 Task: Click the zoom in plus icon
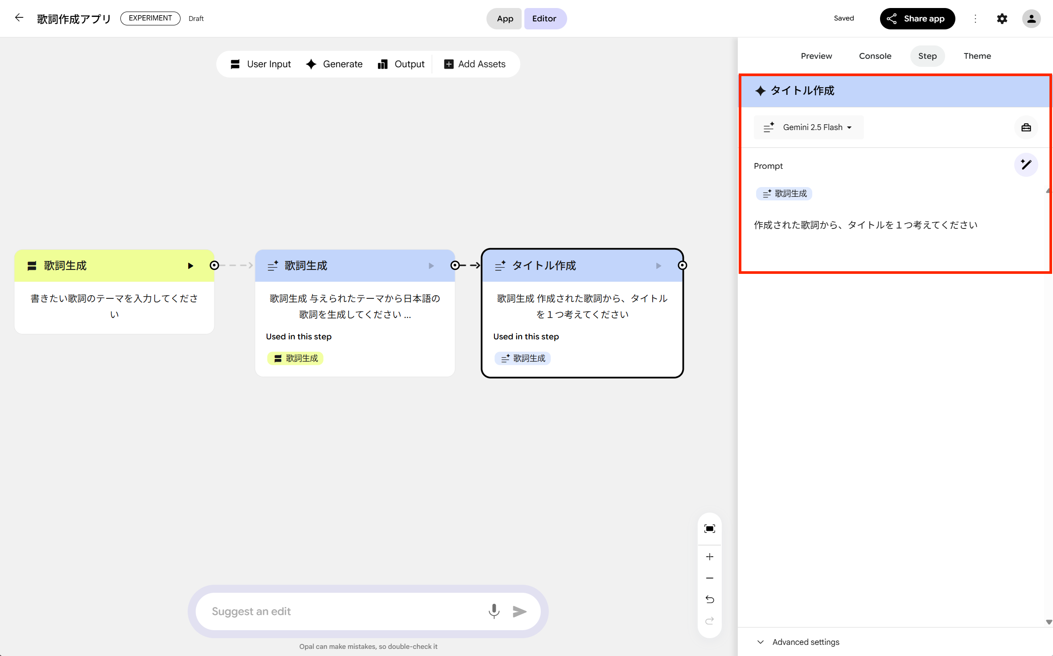[709, 557]
